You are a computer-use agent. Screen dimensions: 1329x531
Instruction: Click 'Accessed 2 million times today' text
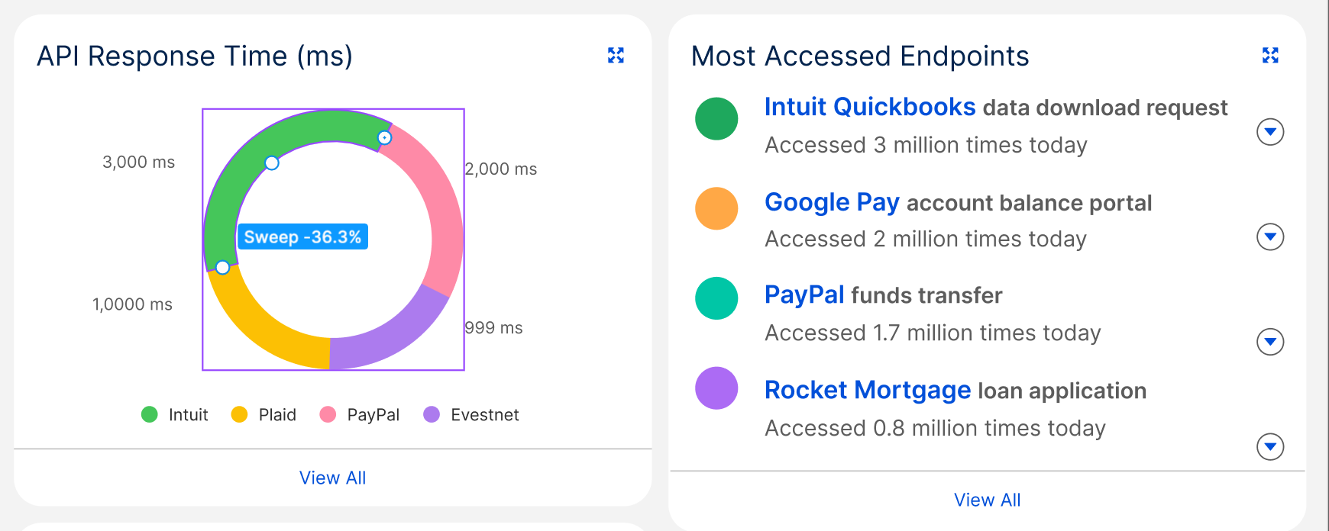926,238
